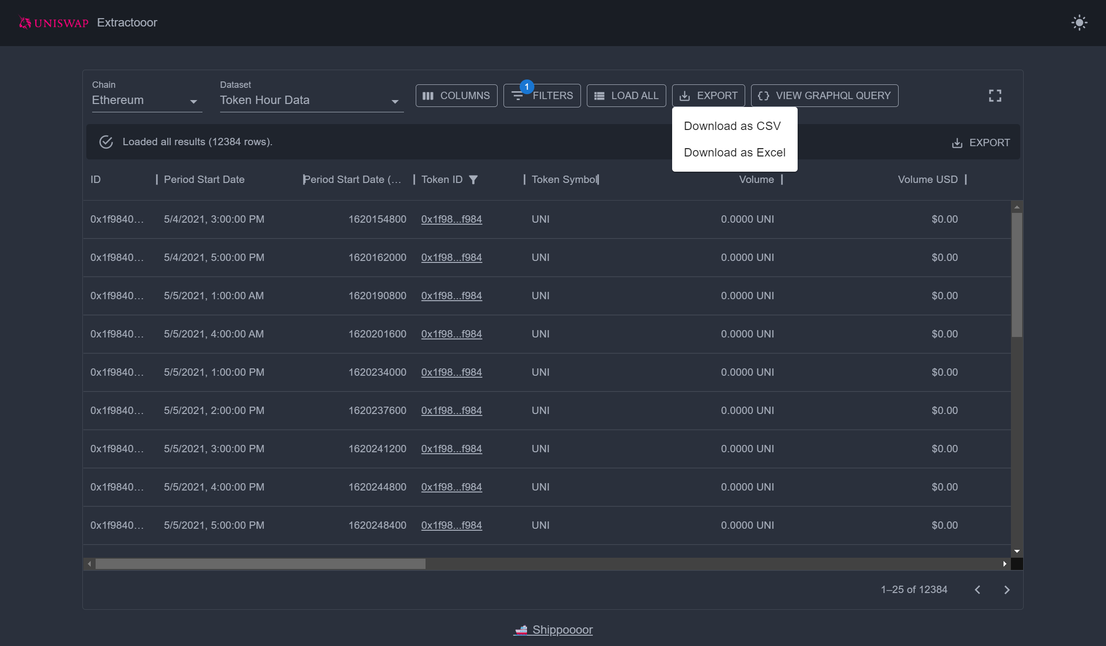Open the Shippoooor link
This screenshot has width=1106, height=646.
[x=553, y=630]
